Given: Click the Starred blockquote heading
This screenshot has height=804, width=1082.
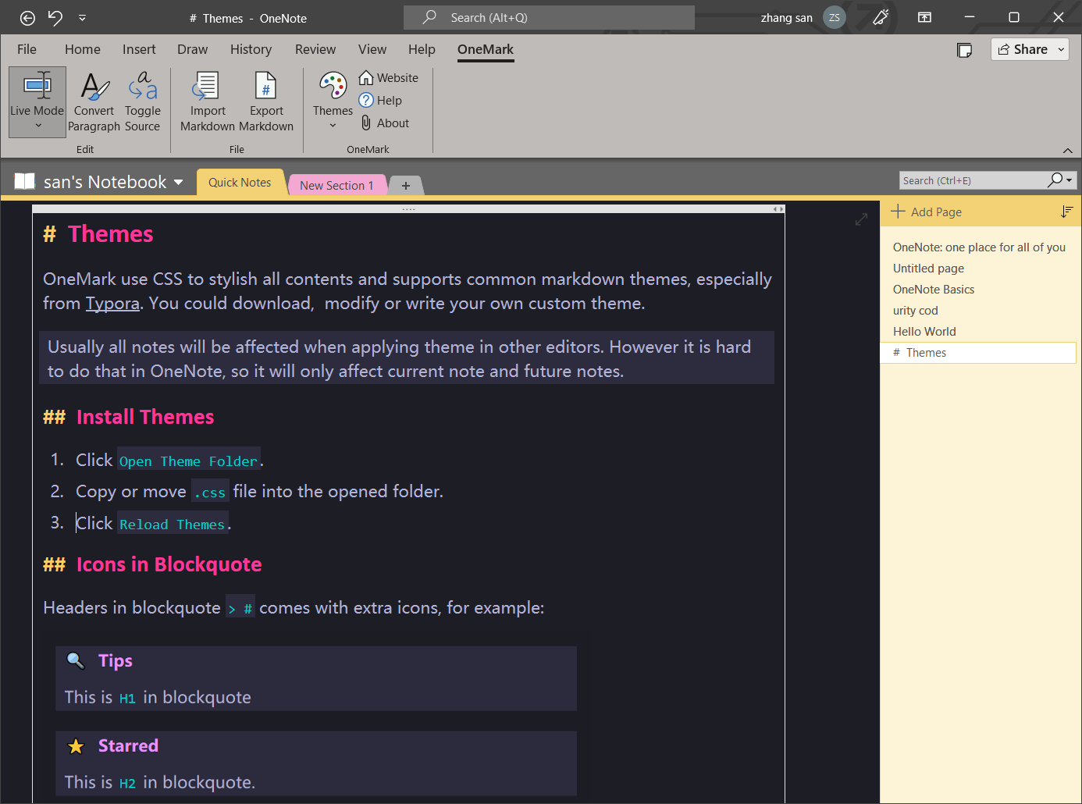Looking at the screenshot, I should [x=128, y=745].
